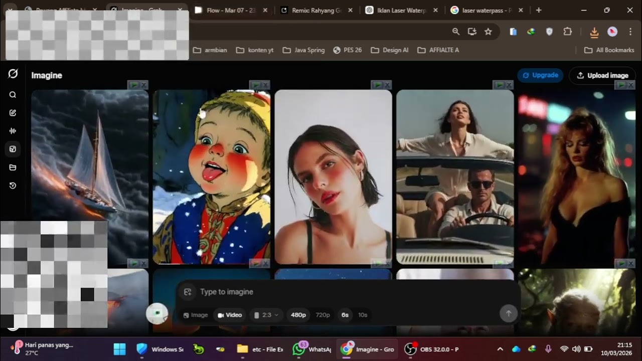Close the ad on the sailboat image

[143, 85]
